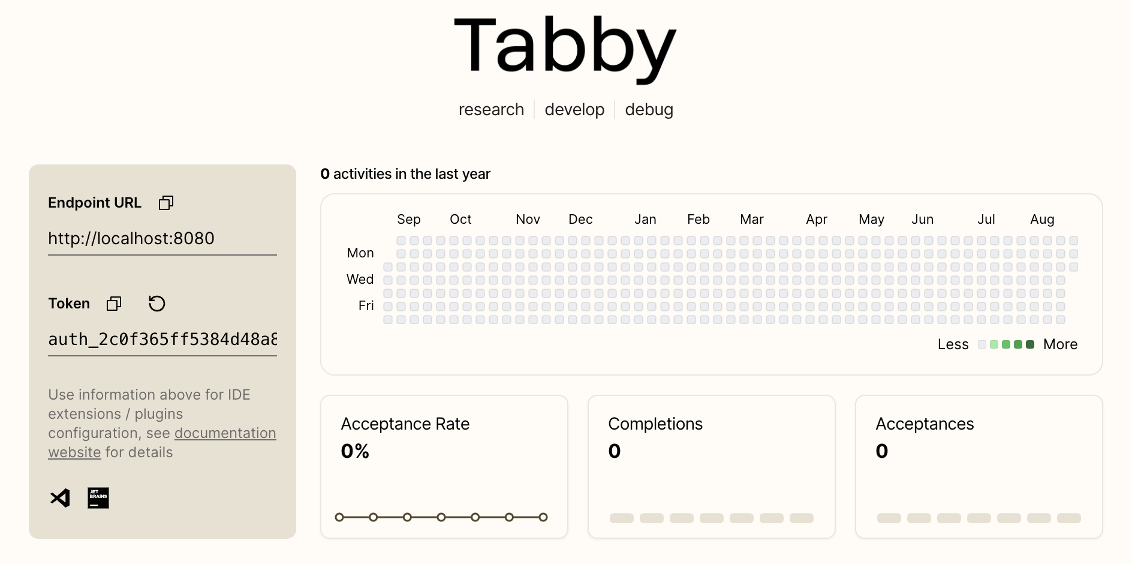Screen dimensions: 1132x564
Task: Click the last bar in Acceptances chart
Action: tap(1068, 518)
